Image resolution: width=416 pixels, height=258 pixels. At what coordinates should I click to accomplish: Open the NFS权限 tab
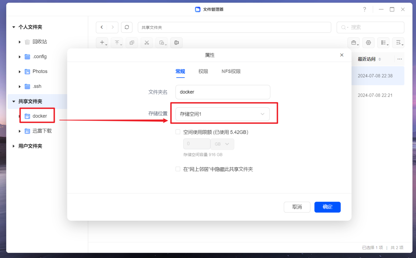(x=231, y=71)
